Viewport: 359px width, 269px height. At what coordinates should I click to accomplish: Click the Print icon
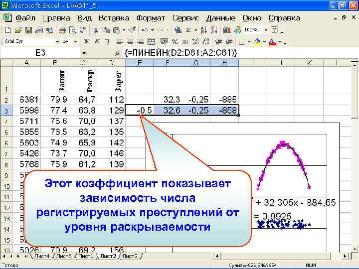click(62, 30)
